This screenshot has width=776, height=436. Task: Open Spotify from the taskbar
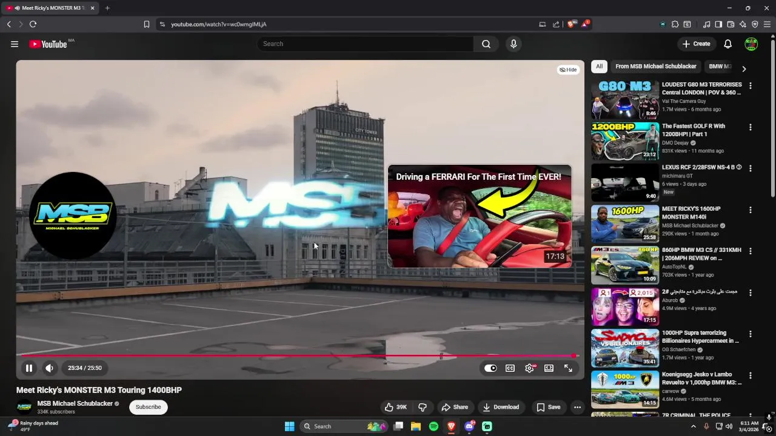click(433, 426)
